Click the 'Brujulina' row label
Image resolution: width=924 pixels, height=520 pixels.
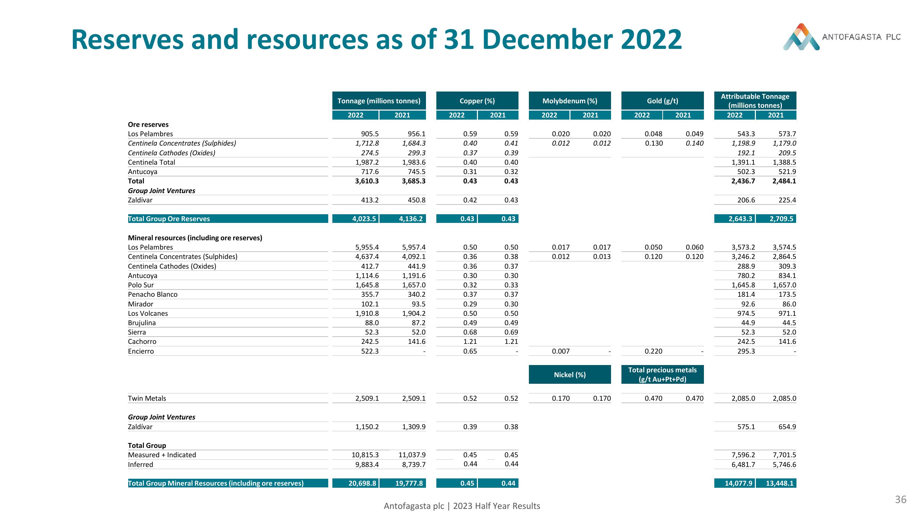pos(142,323)
